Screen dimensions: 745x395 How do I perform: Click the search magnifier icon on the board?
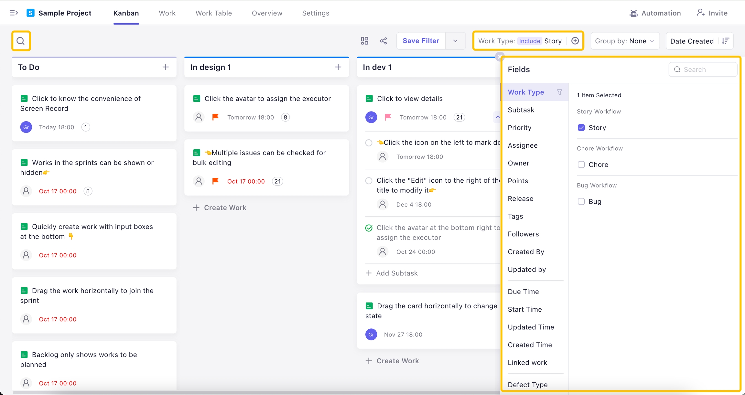[x=21, y=41]
